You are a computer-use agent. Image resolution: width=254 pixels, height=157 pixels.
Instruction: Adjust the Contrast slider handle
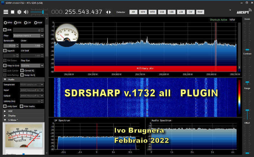pyautogui.click(x=247, y=83)
